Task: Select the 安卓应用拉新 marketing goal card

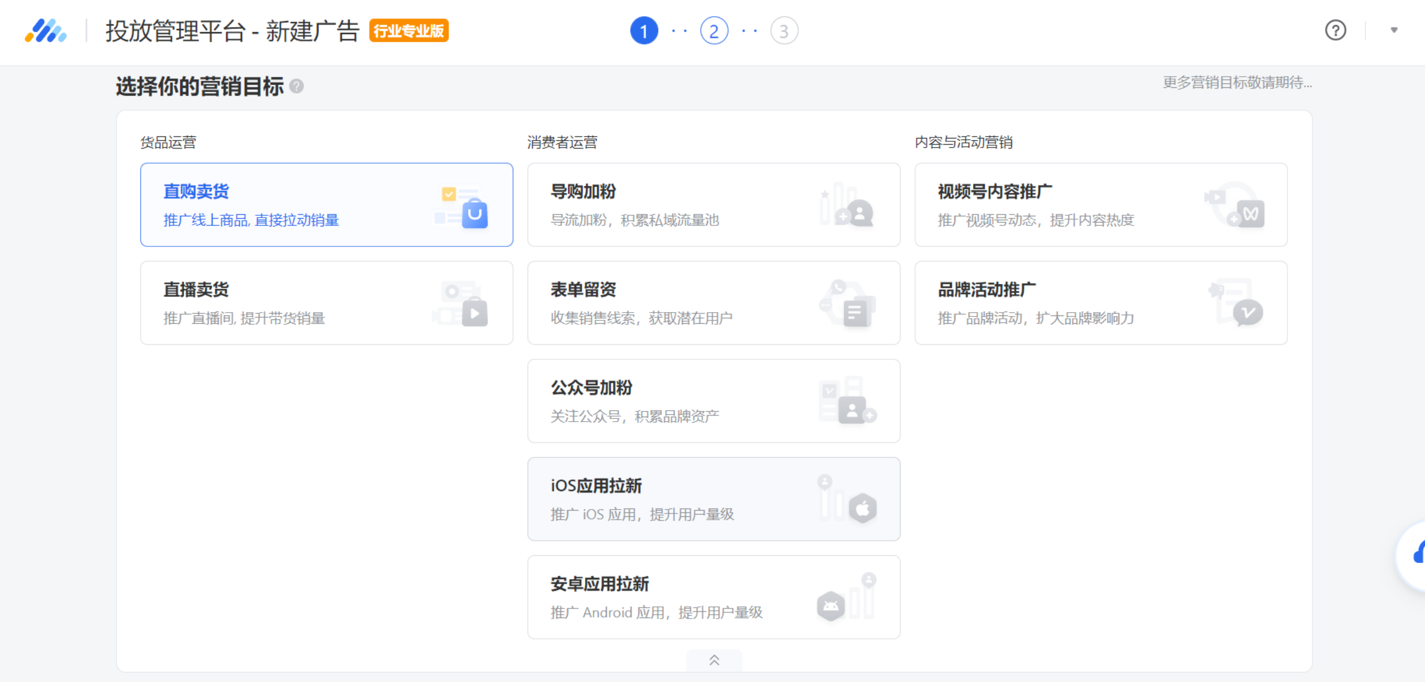Action: click(714, 597)
